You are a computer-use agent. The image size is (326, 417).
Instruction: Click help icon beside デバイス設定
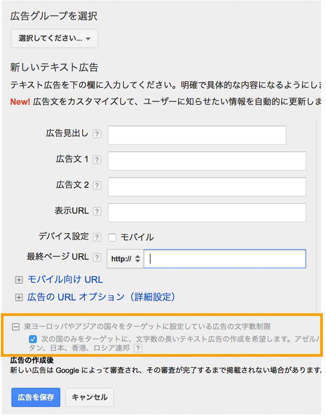click(x=97, y=237)
